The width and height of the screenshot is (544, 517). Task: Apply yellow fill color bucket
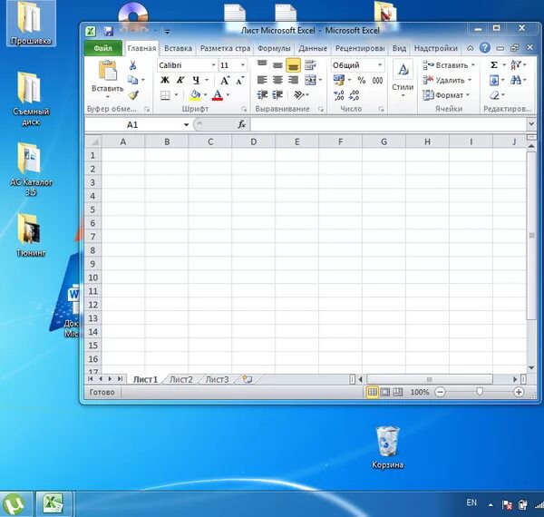[195, 95]
